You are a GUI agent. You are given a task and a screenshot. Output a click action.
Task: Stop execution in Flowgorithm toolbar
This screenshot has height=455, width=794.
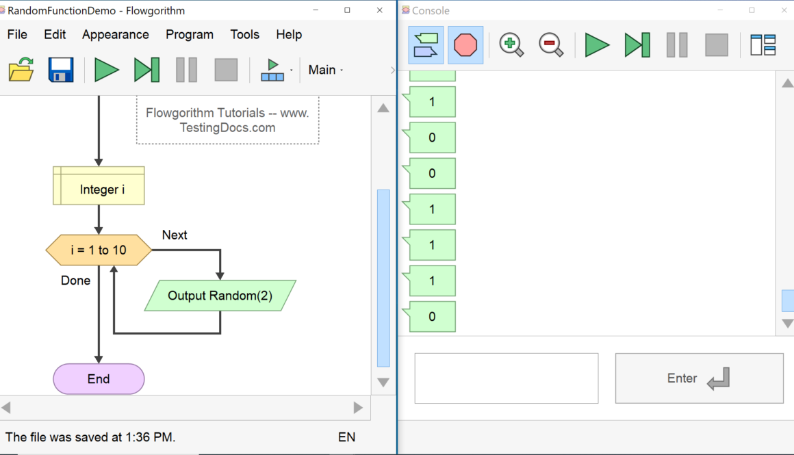[226, 69]
